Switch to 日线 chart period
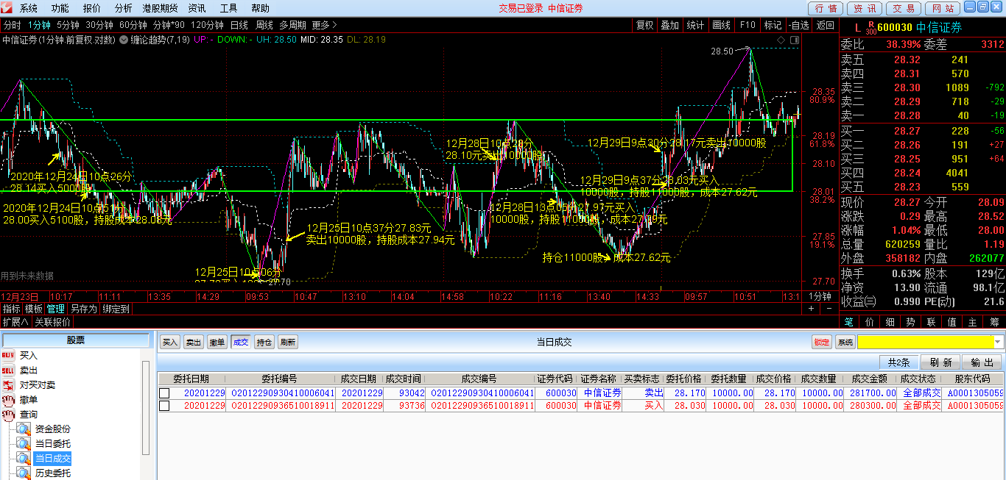The image size is (1006, 480). (x=239, y=25)
